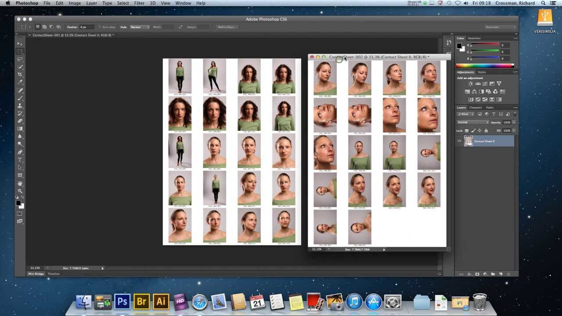The image size is (562, 316).
Task: Select the Blur tool
Action: [20, 136]
